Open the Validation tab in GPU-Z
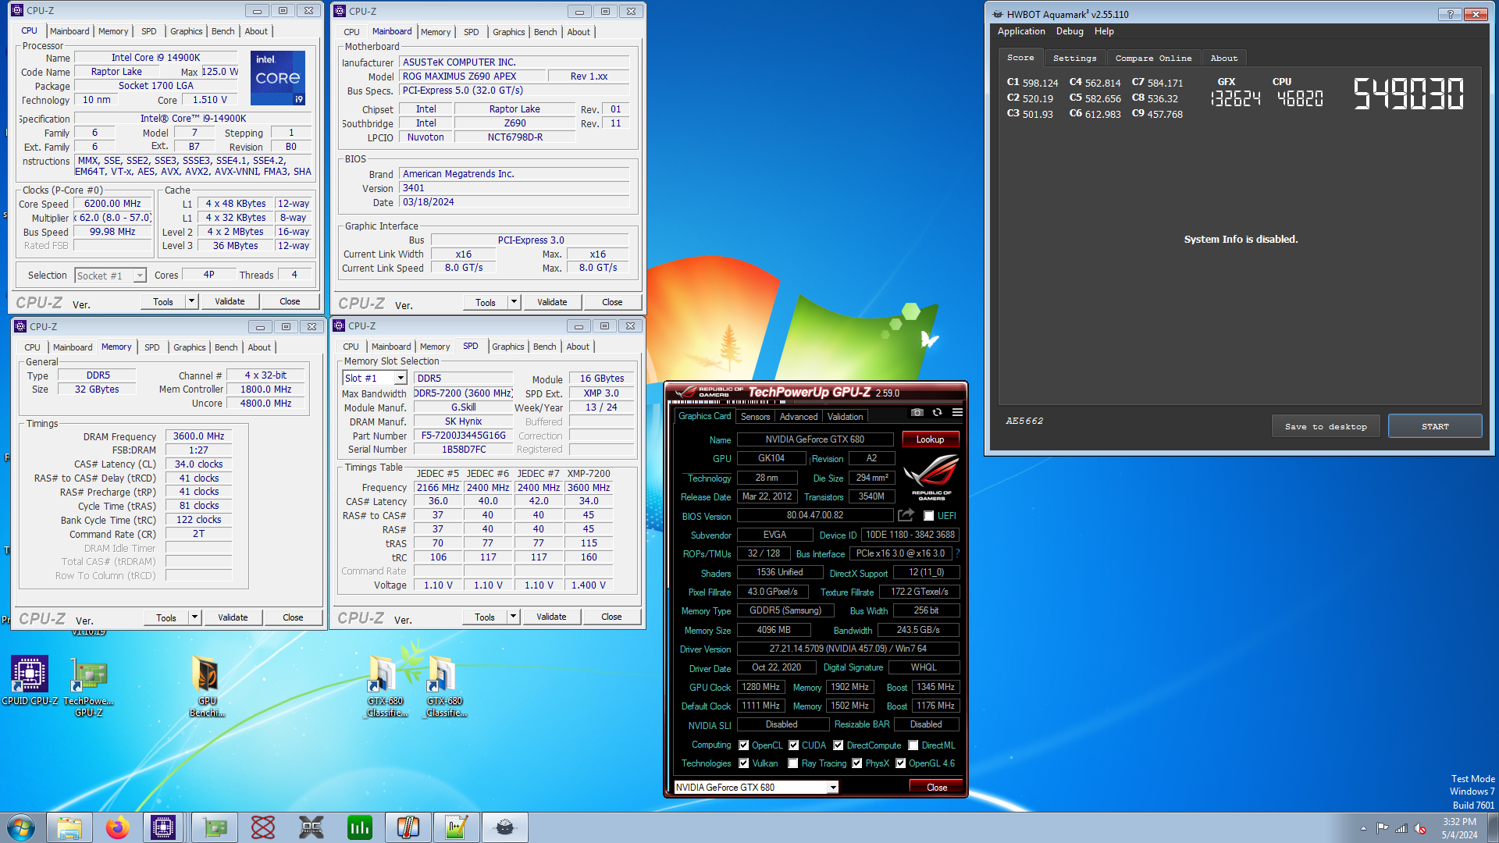The width and height of the screenshot is (1499, 843). coord(846,417)
